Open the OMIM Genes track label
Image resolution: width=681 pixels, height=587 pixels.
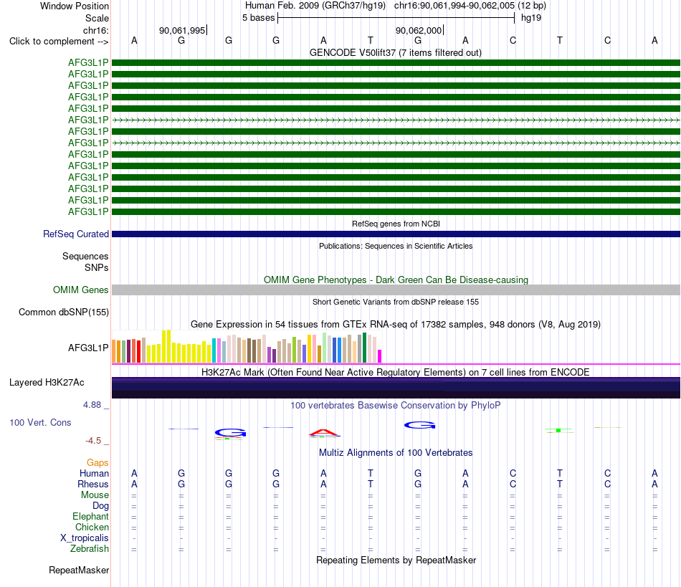pos(81,290)
